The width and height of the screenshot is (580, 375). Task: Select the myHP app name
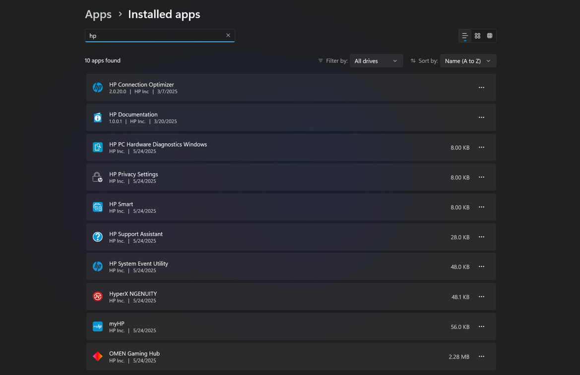click(x=117, y=324)
